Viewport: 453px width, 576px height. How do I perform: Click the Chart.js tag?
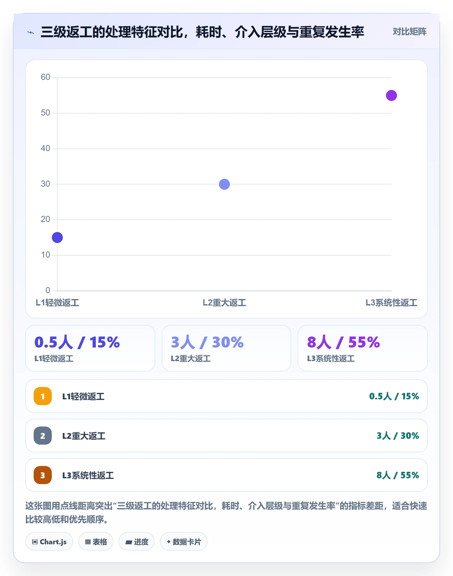click(x=49, y=542)
